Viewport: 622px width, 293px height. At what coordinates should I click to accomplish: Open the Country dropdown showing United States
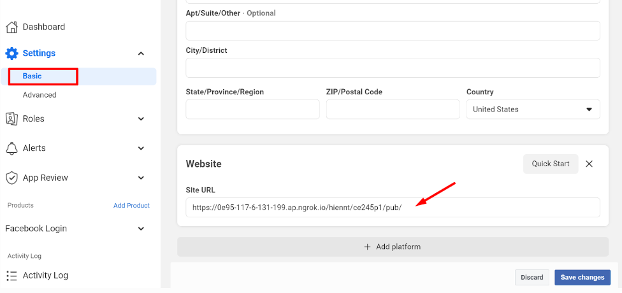pos(533,110)
